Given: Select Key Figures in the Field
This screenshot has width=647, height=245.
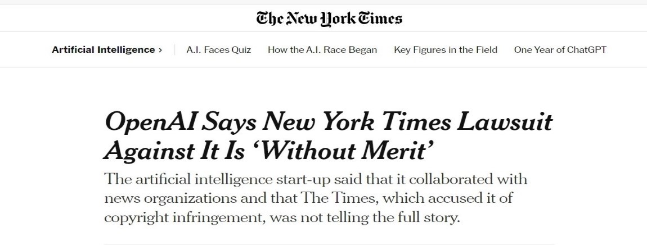Looking at the screenshot, I should (446, 49).
